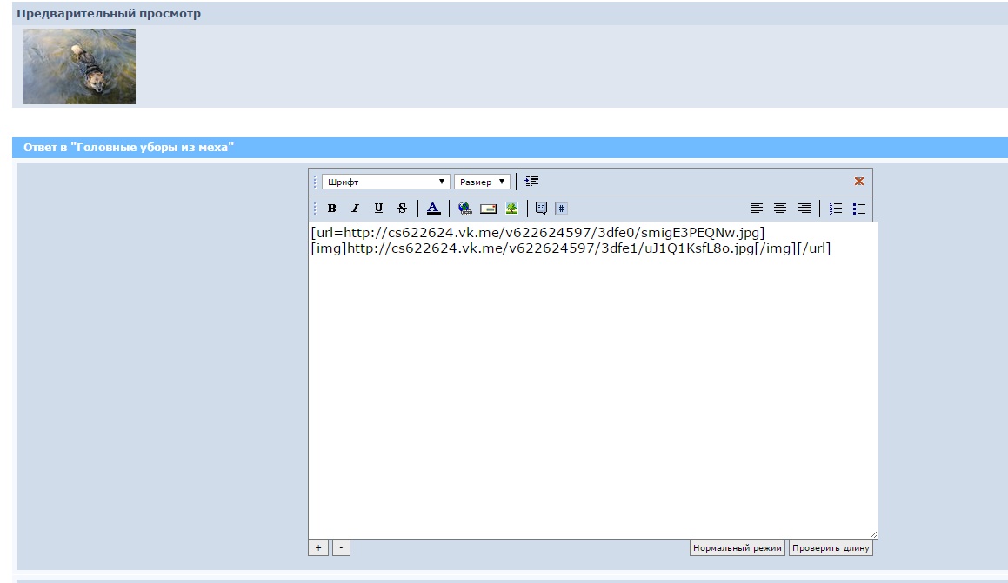
Task: Insert a quote block
Action: coord(541,208)
